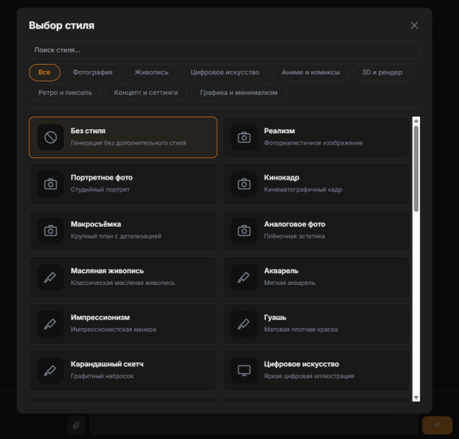Pick the Кинокадр style card
This screenshot has width=459, height=439.
(316, 184)
